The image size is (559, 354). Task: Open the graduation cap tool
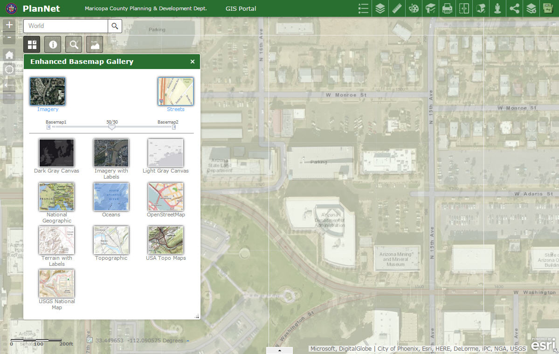coord(430,8)
